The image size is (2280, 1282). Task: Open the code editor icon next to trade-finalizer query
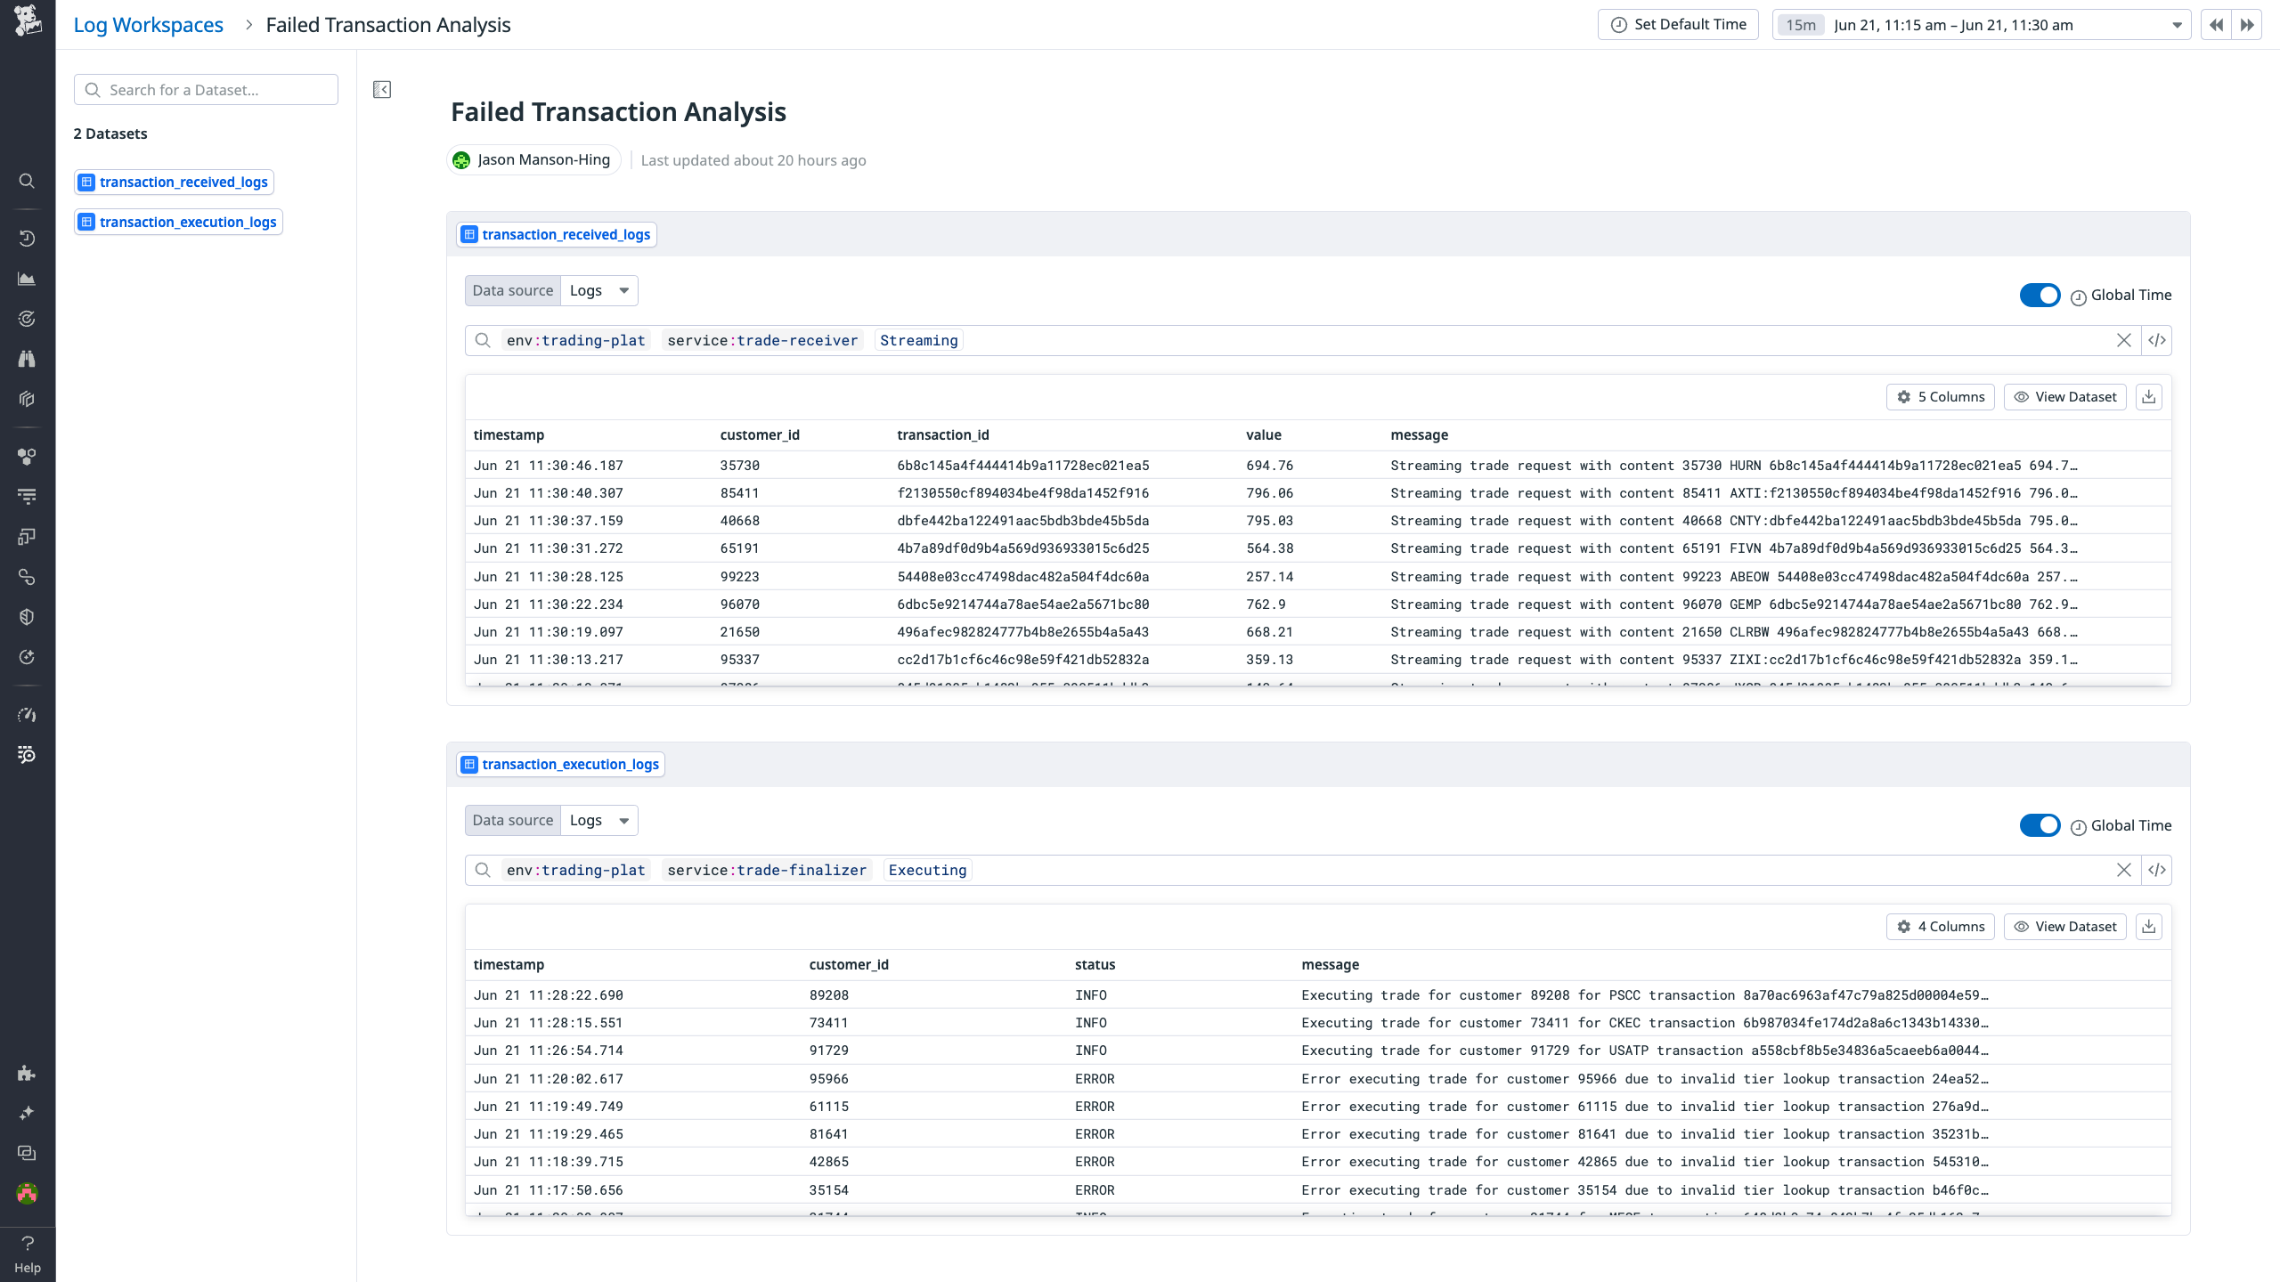[2157, 870]
